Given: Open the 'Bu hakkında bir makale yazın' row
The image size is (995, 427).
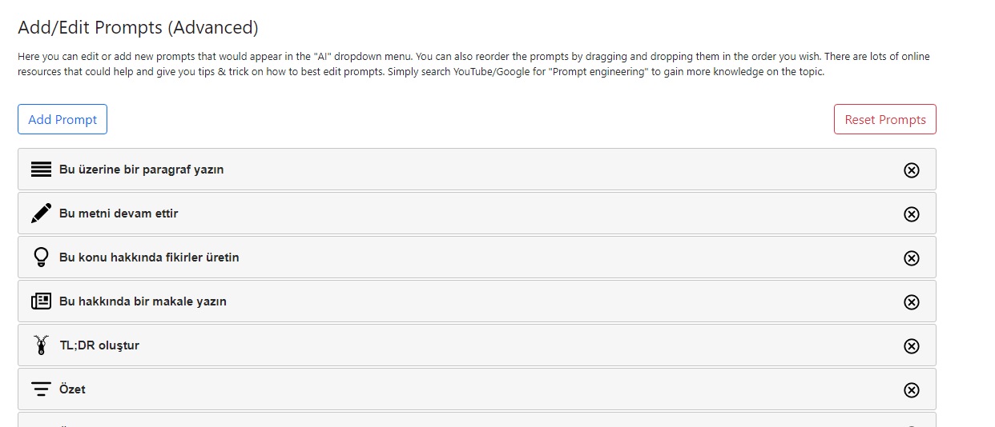Looking at the screenshot, I should pyautogui.click(x=477, y=301).
